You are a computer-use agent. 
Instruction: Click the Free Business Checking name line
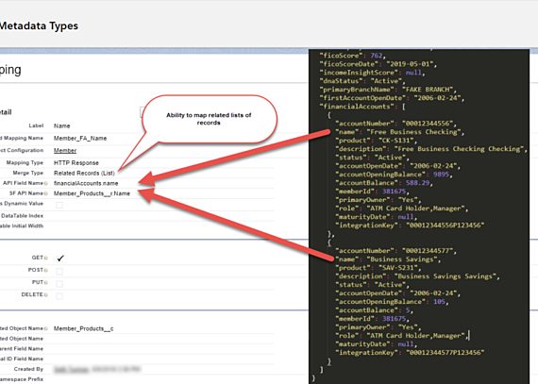coord(400,132)
